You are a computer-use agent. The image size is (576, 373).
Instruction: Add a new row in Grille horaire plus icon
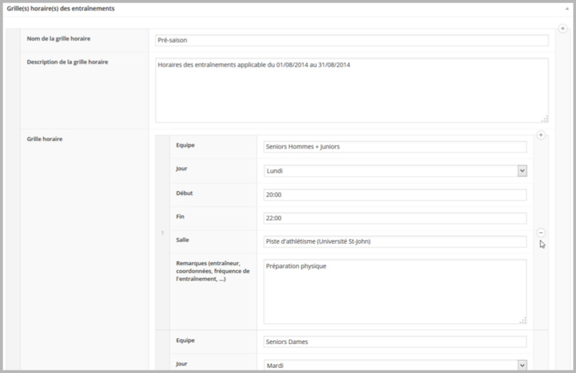[x=541, y=135]
